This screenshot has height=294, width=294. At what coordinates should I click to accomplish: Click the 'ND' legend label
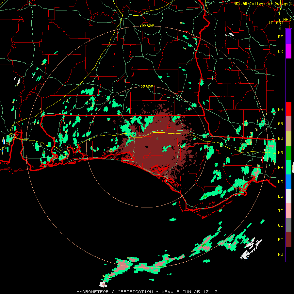click(280, 254)
